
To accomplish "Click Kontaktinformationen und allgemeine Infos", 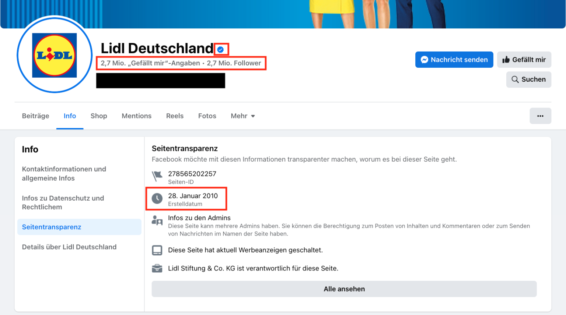I will coord(64,173).
